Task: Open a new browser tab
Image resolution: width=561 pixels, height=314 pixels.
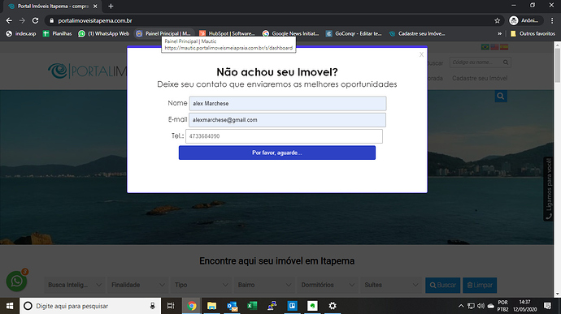Action: pos(111,6)
